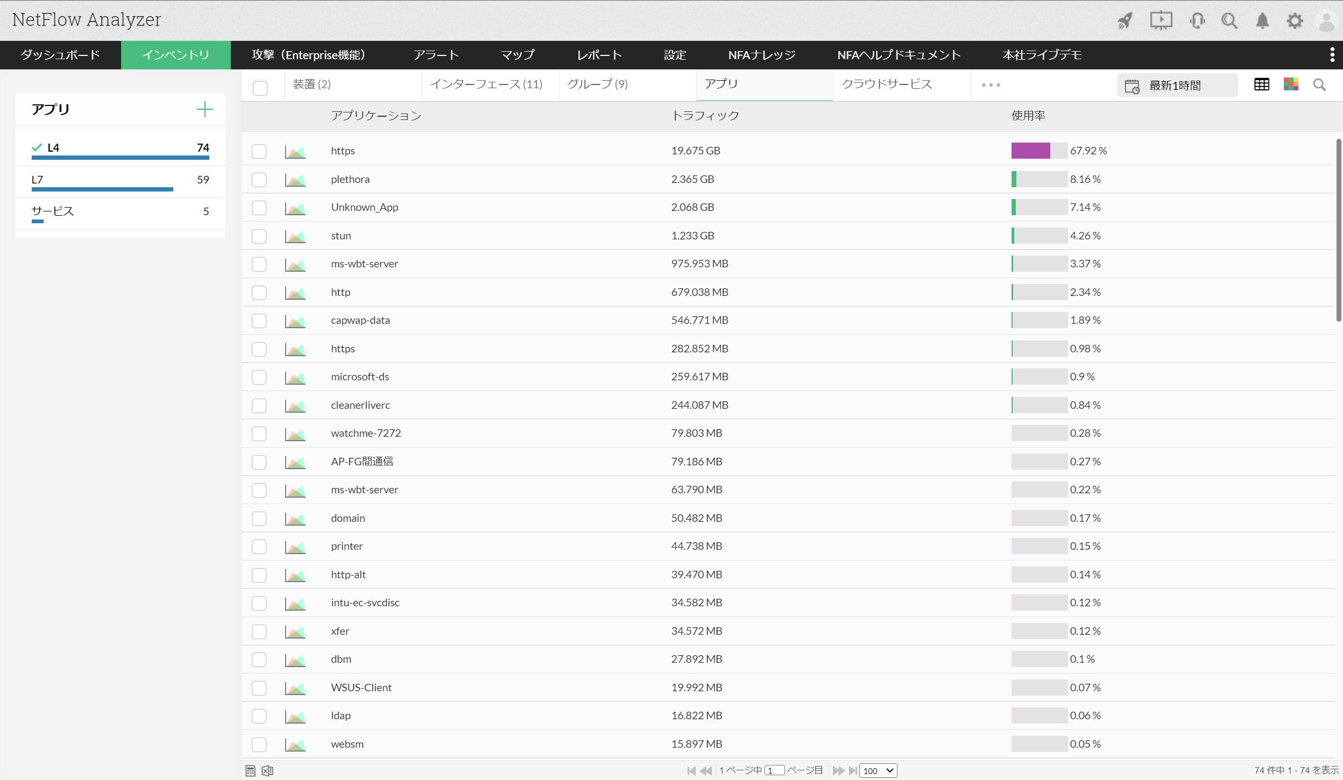Image resolution: width=1343 pixels, height=780 pixels.
Task: Click the settings gear icon in header
Action: click(x=1295, y=21)
